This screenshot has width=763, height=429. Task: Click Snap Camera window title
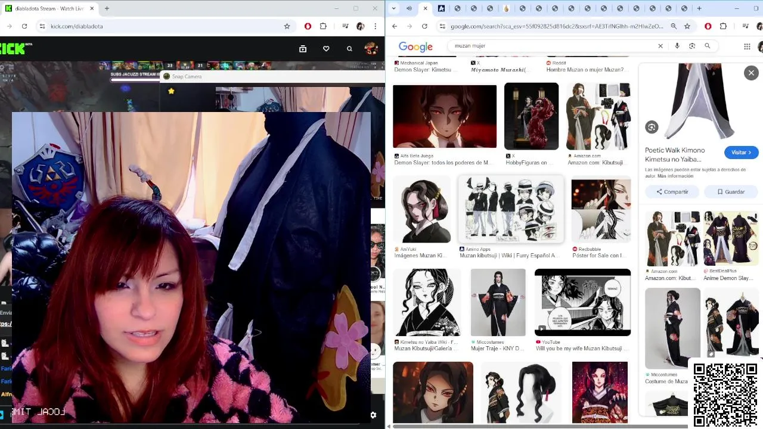187,76
